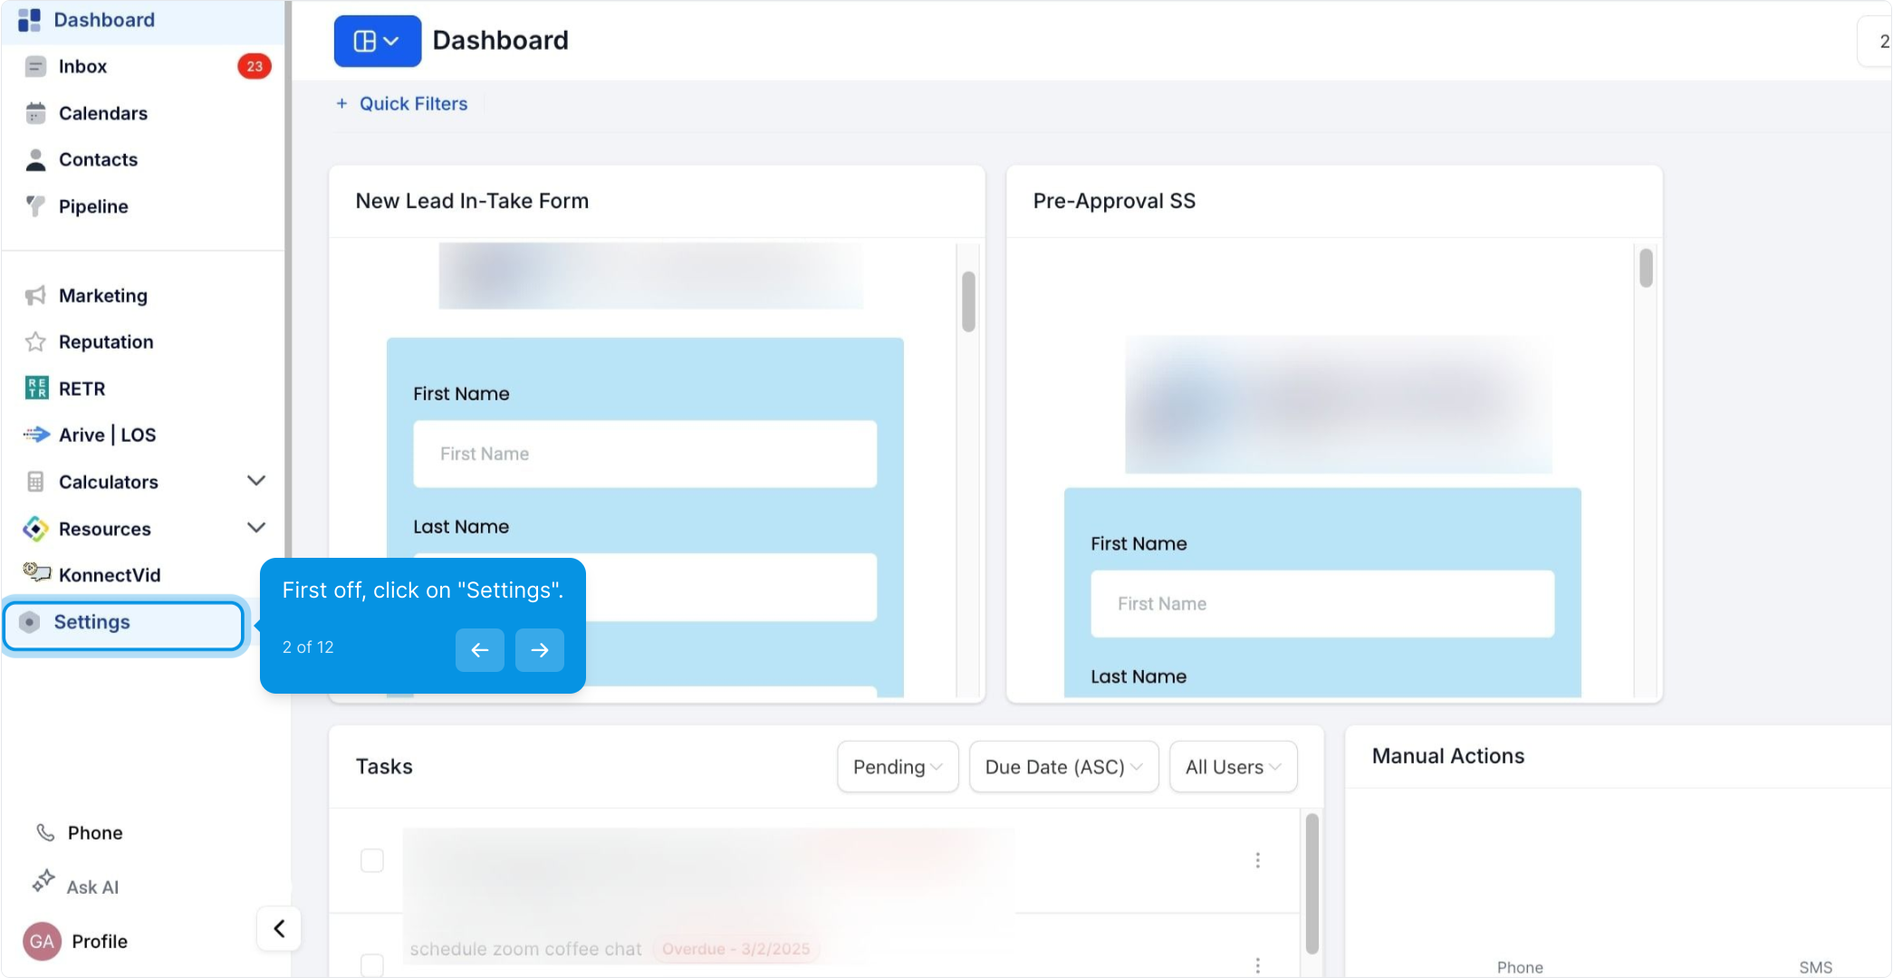This screenshot has height=978, width=1893.
Task: Click the next arrow in the tour tooltip
Action: coord(539,650)
